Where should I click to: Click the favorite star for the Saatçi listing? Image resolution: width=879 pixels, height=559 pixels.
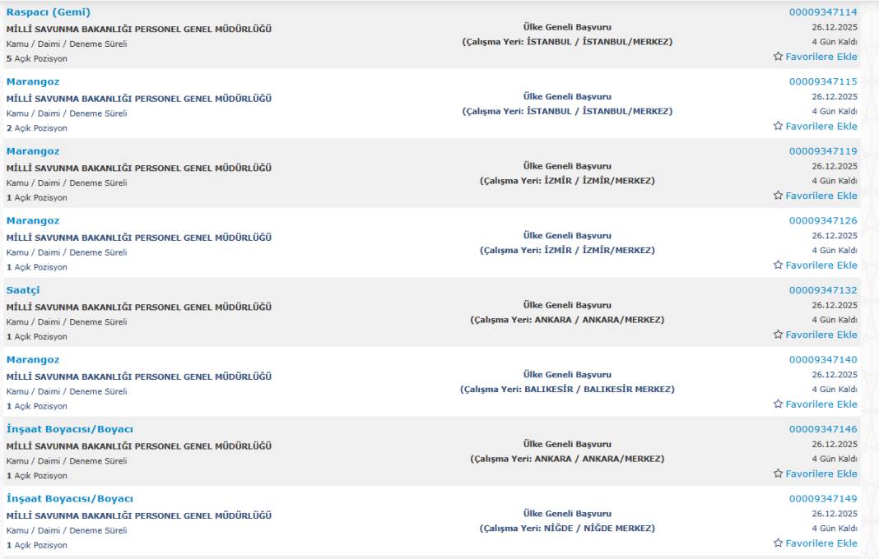[x=778, y=335]
